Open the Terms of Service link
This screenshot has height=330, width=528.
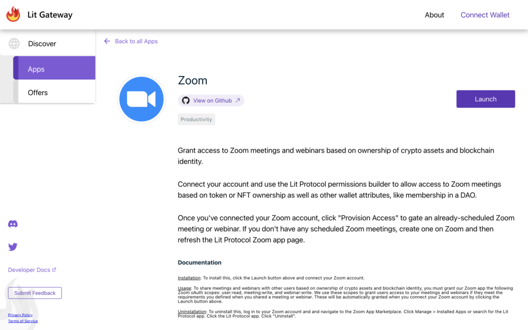(x=23, y=321)
